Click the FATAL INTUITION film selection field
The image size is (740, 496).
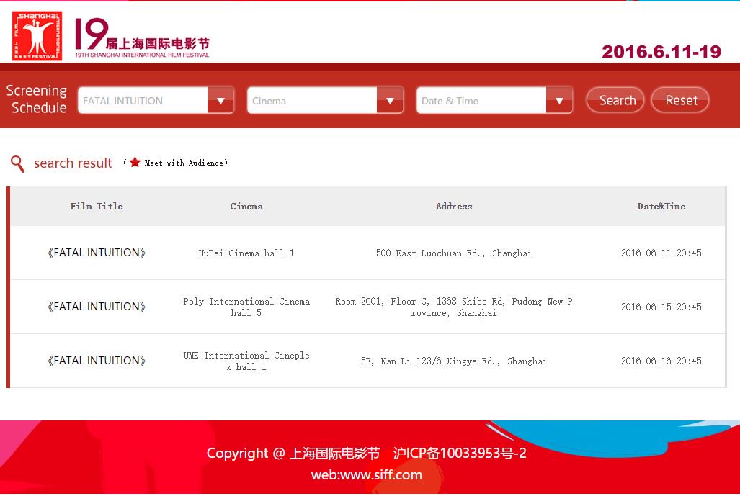tap(143, 100)
